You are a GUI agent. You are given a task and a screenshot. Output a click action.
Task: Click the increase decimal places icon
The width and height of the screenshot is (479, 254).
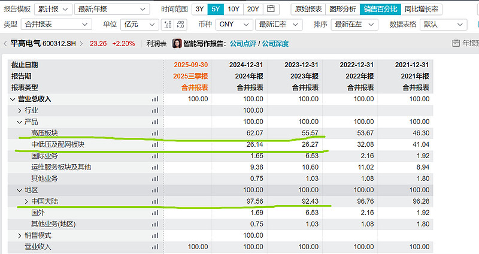tap(167, 25)
